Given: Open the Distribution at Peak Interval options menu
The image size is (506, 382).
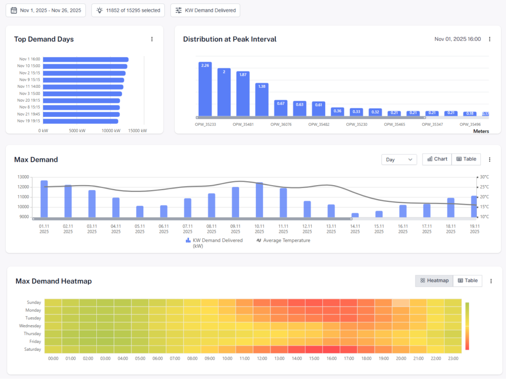Looking at the screenshot, I should [490, 39].
